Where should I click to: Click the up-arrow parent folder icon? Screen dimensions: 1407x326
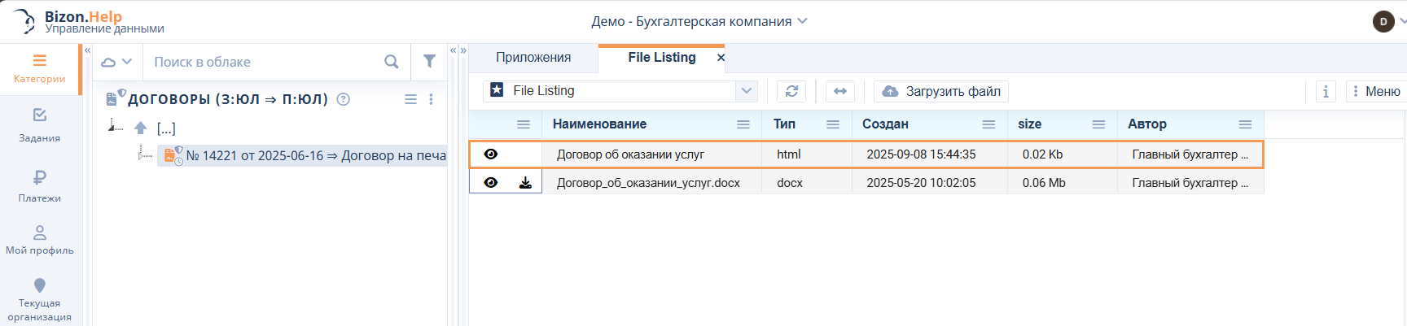click(x=141, y=128)
